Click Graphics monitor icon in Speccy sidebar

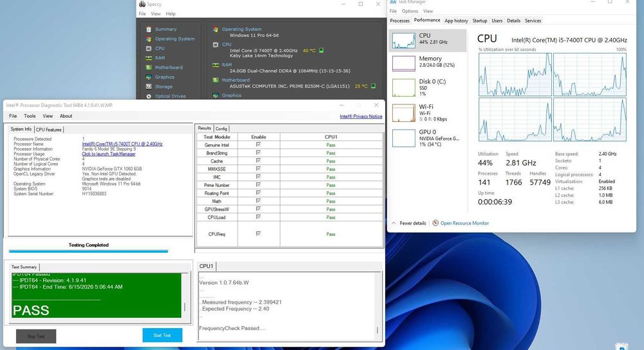pyautogui.click(x=149, y=77)
